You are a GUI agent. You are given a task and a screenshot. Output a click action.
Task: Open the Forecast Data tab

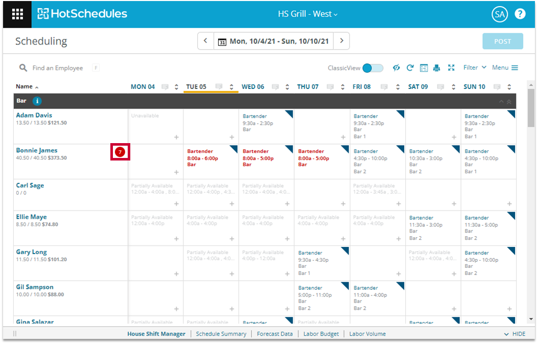[x=274, y=334]
